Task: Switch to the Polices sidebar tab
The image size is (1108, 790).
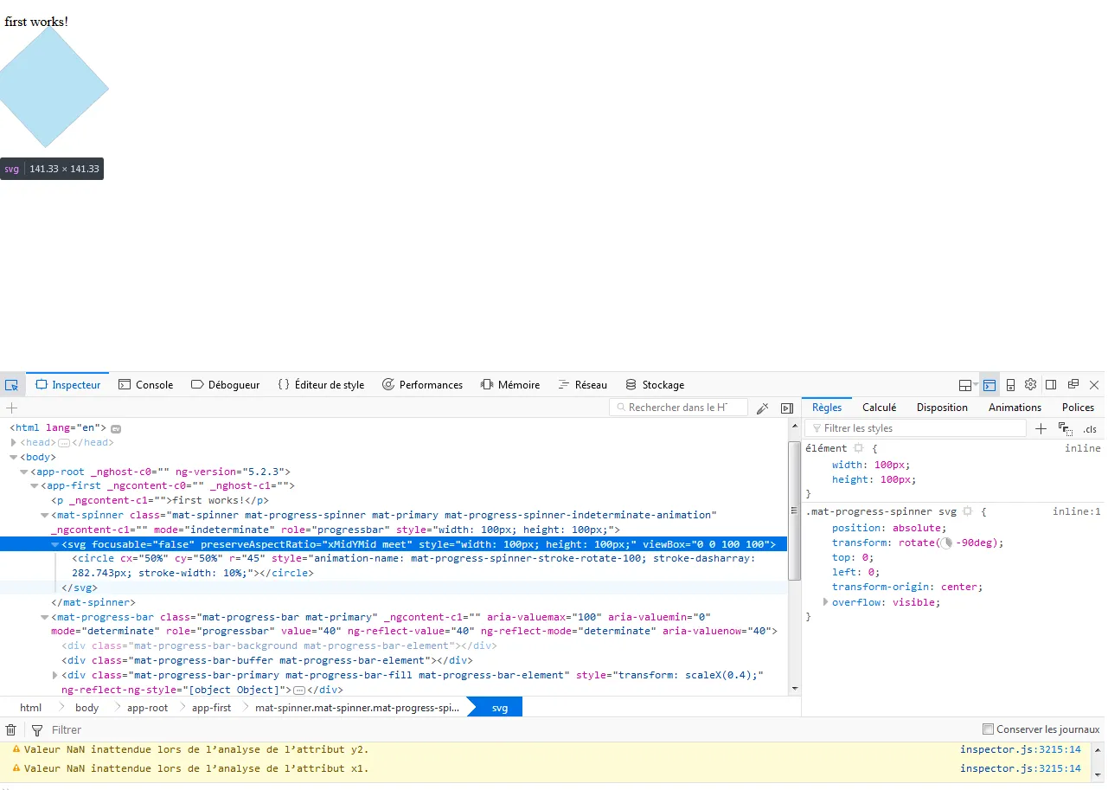Action: click(x=1078, y=408)
